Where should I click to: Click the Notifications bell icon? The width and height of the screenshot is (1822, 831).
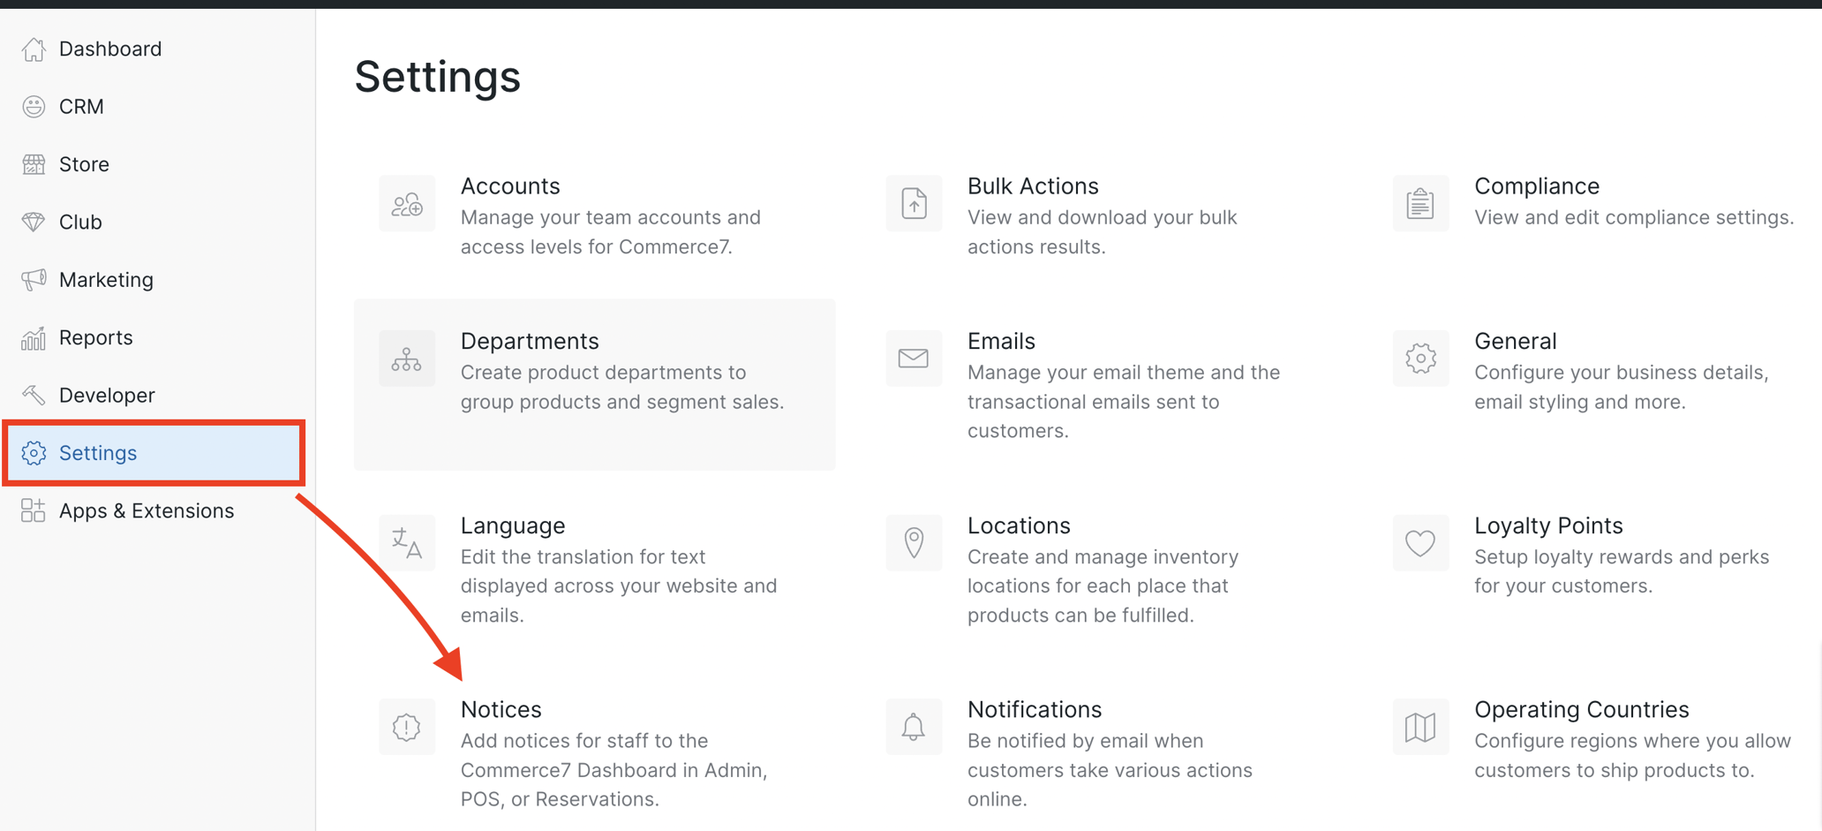tap(914, 727)
